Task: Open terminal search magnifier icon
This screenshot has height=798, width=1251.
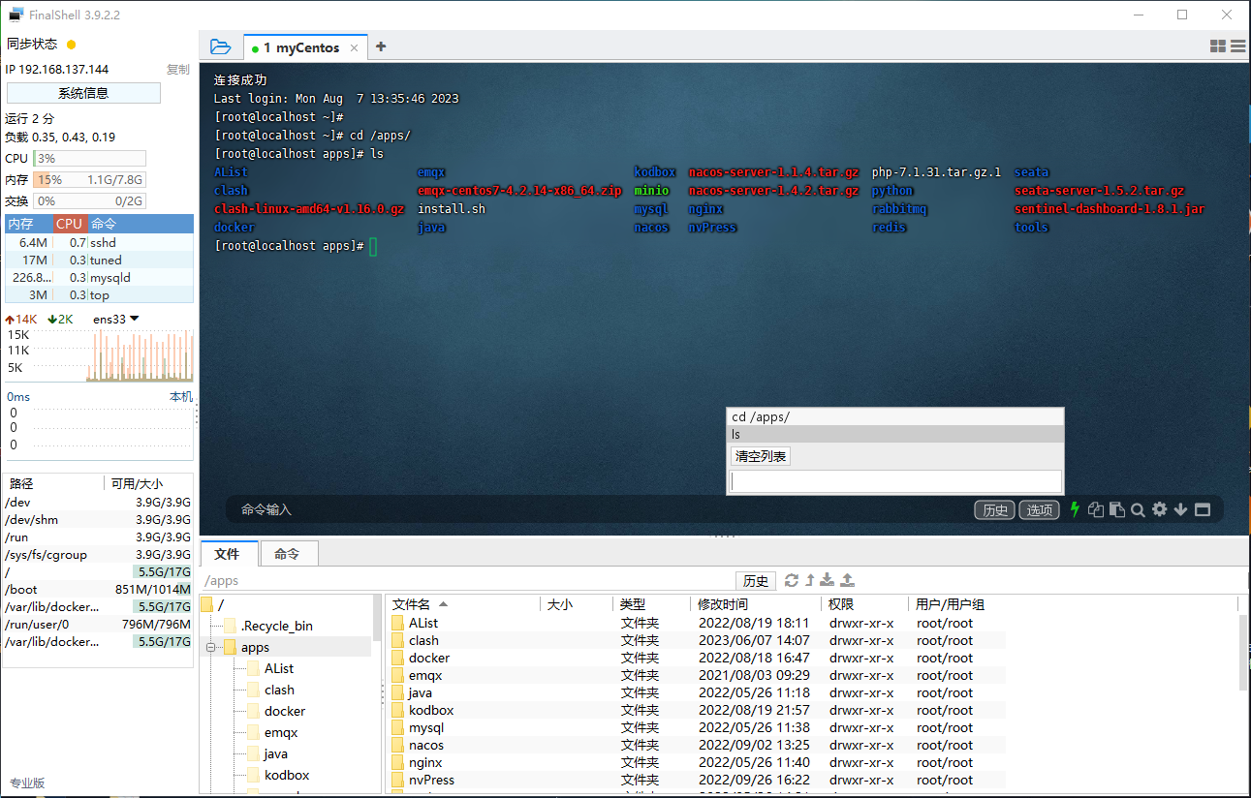Action: [1139, 509]
